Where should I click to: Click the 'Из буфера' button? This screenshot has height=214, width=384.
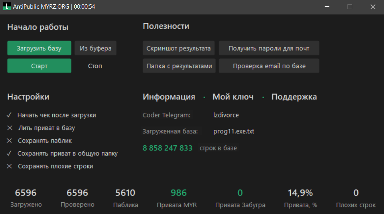96,48
